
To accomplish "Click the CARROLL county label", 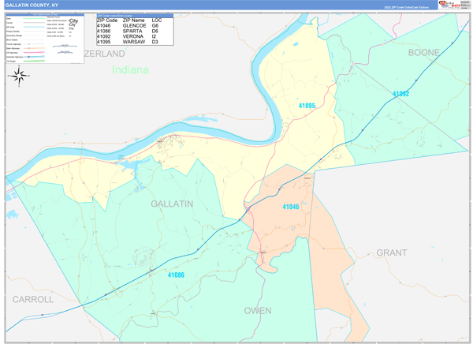I will pyautogui.click(x=33, y=300).
